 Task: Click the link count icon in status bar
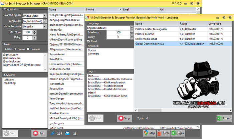[52, 133]
